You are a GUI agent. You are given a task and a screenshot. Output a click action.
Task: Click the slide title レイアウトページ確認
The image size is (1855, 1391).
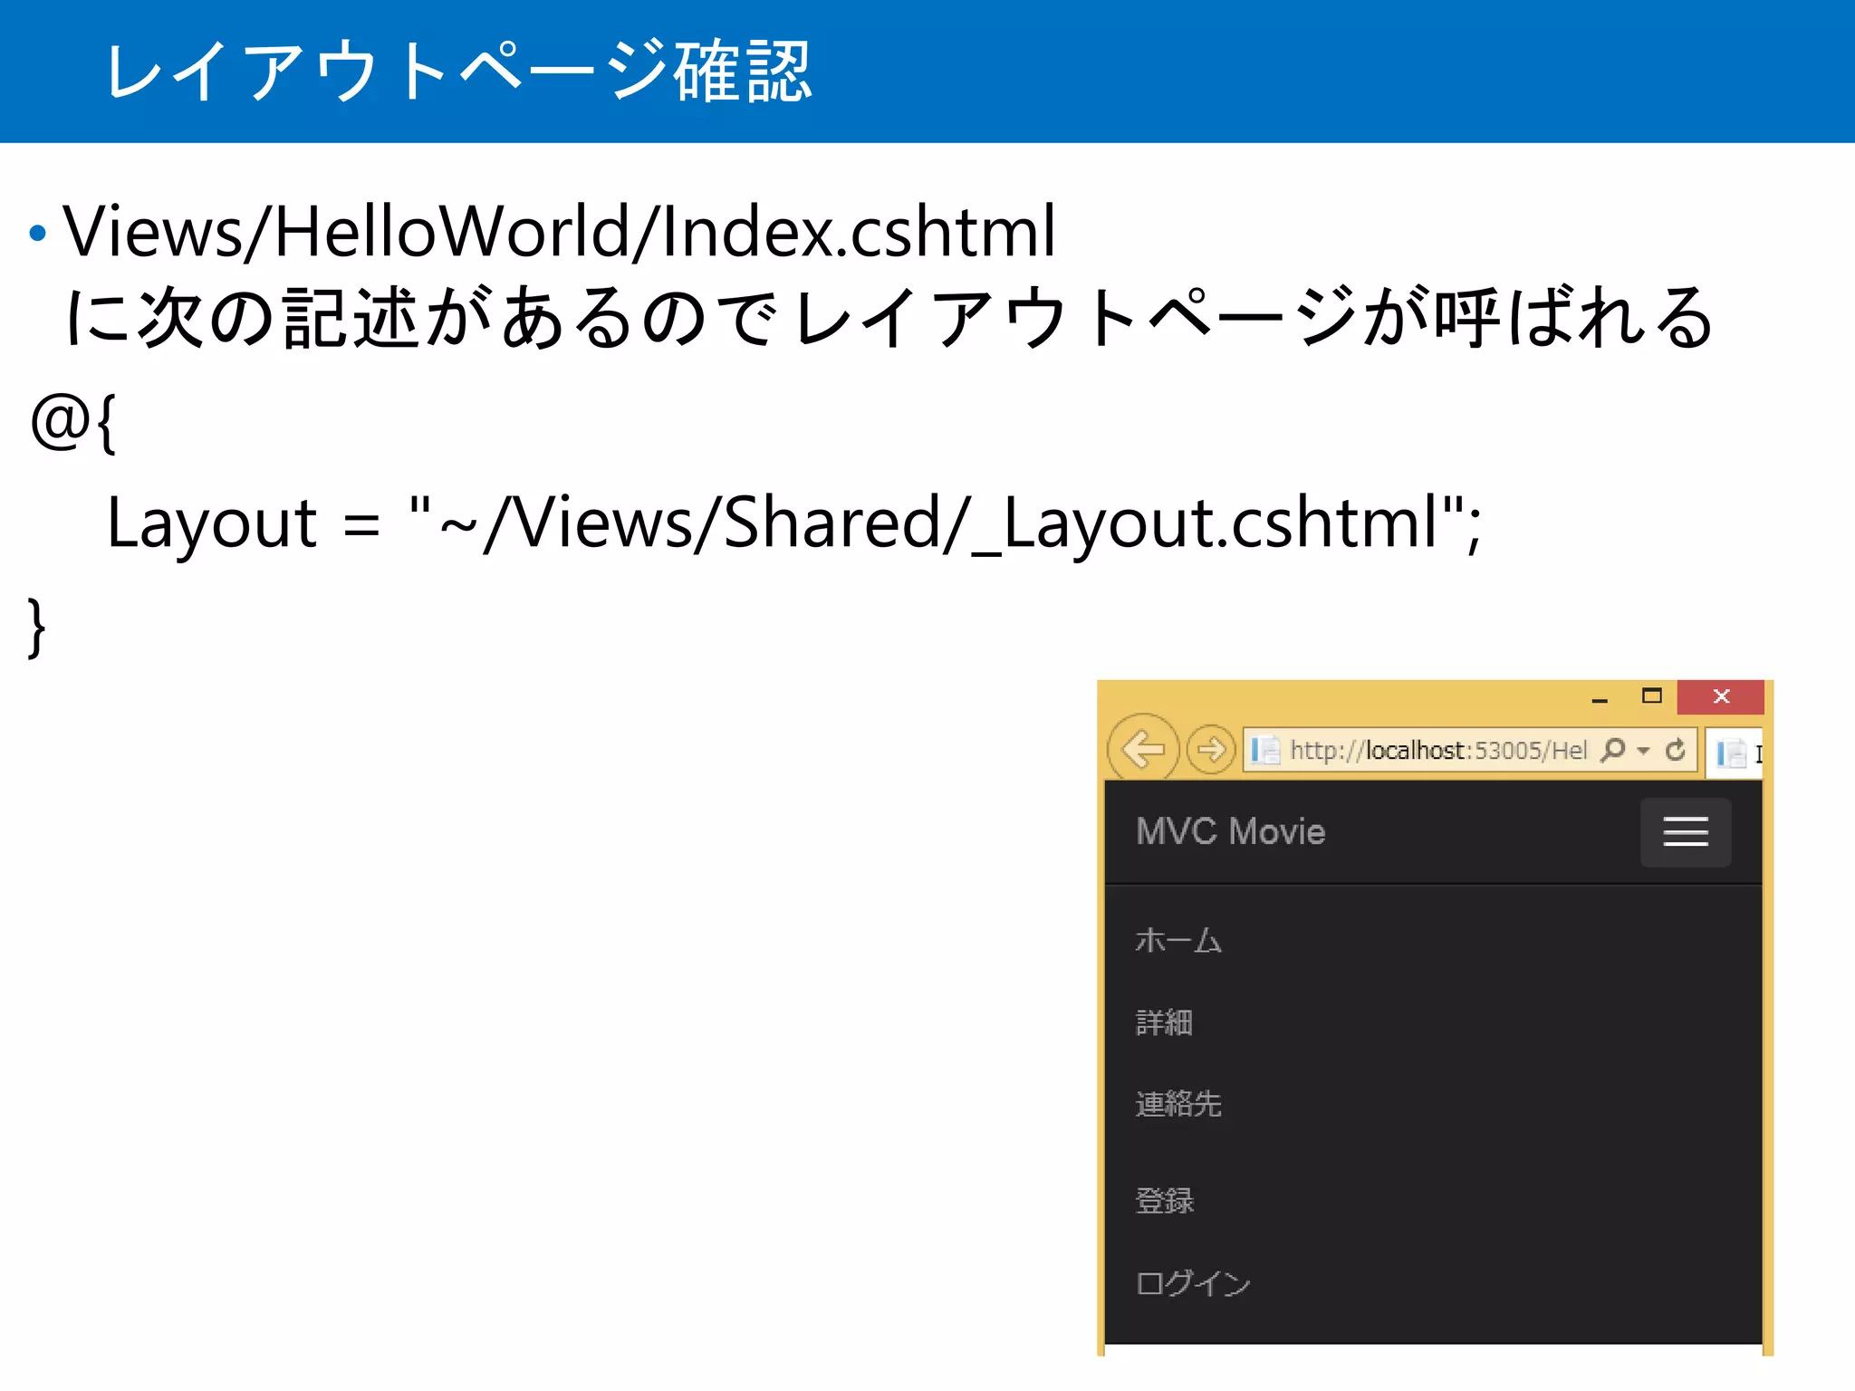(x=458, y=72)
